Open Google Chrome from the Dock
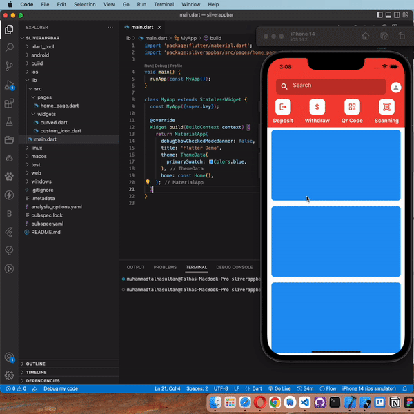This screenshot has height=414, width=414. 275,402
